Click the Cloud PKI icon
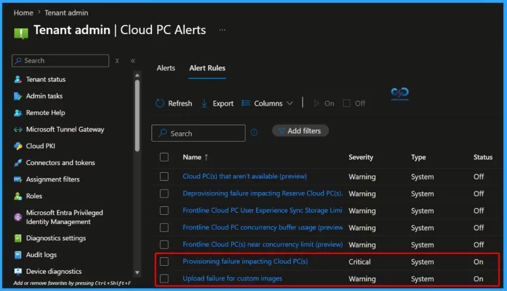 [18, 146]
